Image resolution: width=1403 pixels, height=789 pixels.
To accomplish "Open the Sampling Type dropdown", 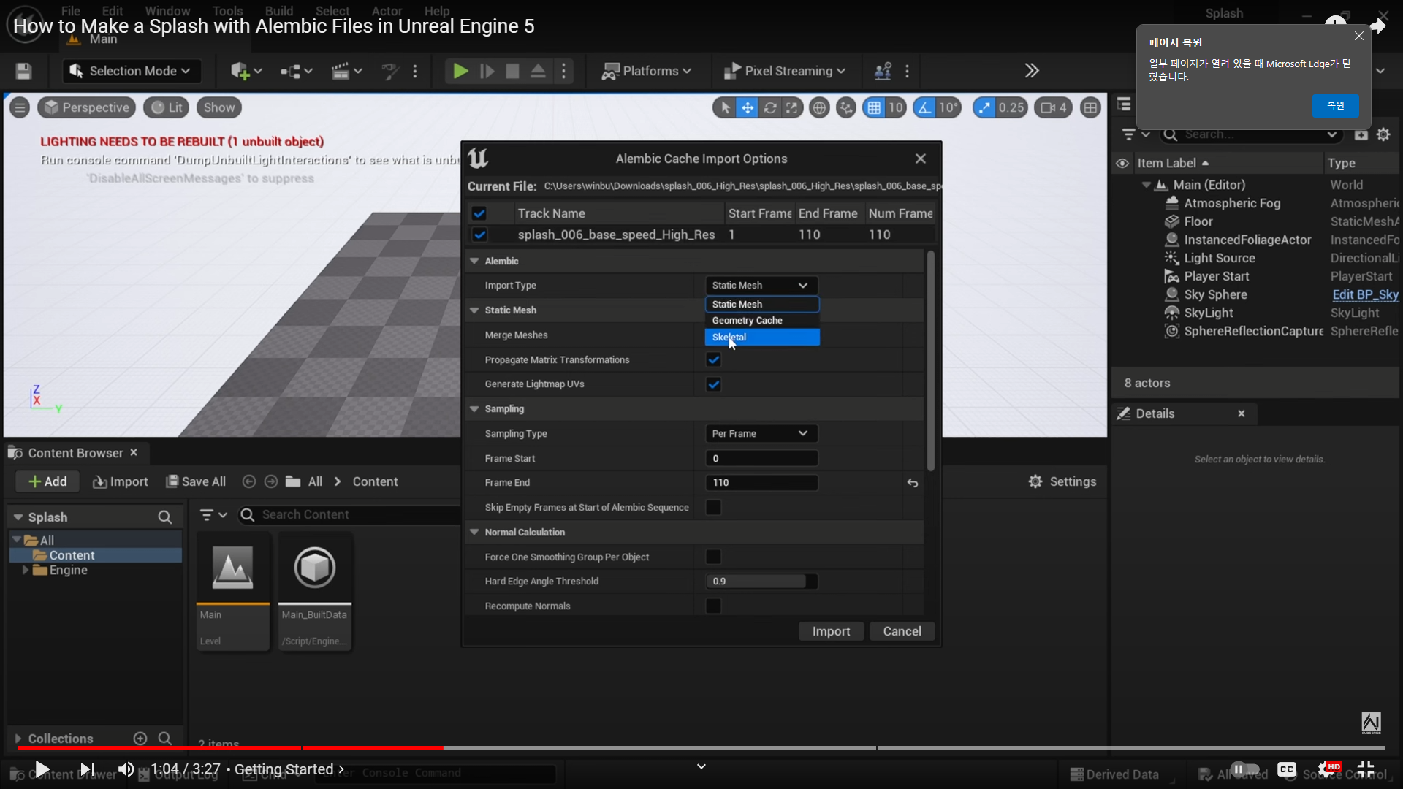I will tap(760, 434).
